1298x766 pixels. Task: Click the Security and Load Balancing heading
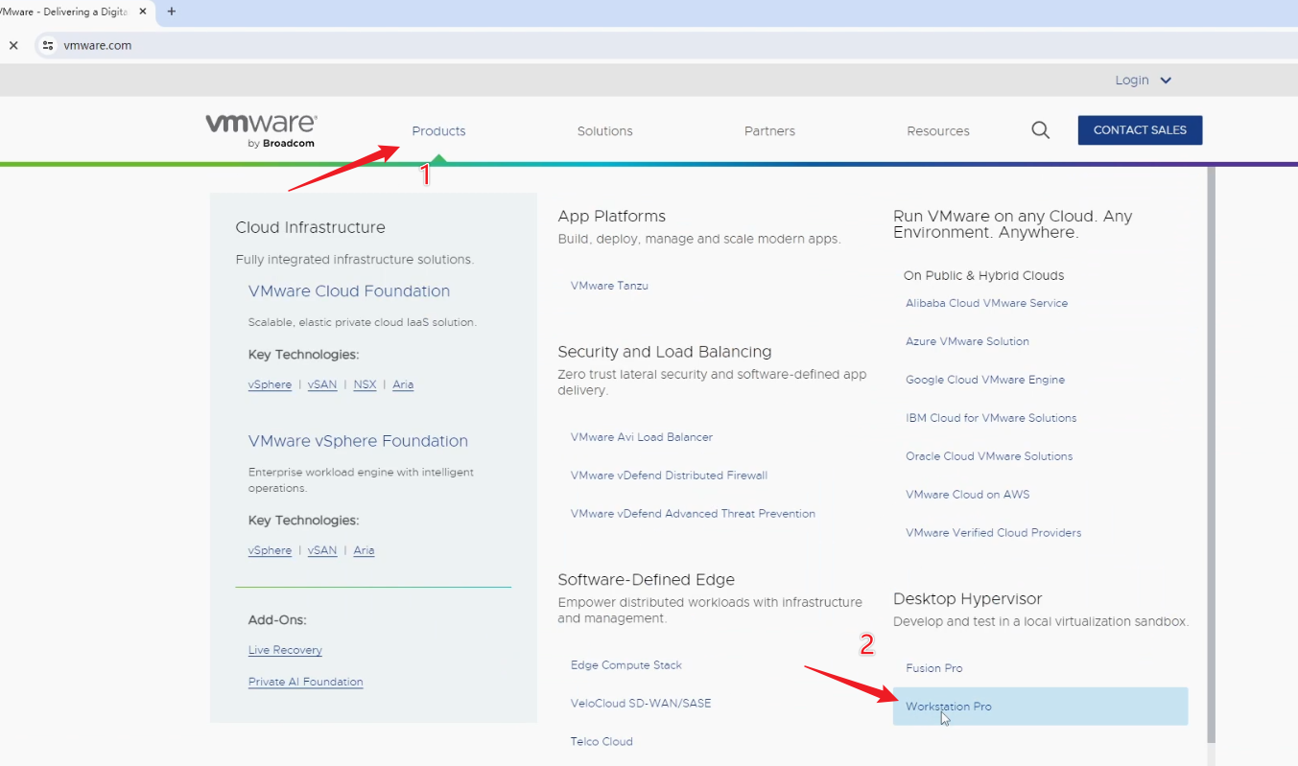tap(664, 352)
